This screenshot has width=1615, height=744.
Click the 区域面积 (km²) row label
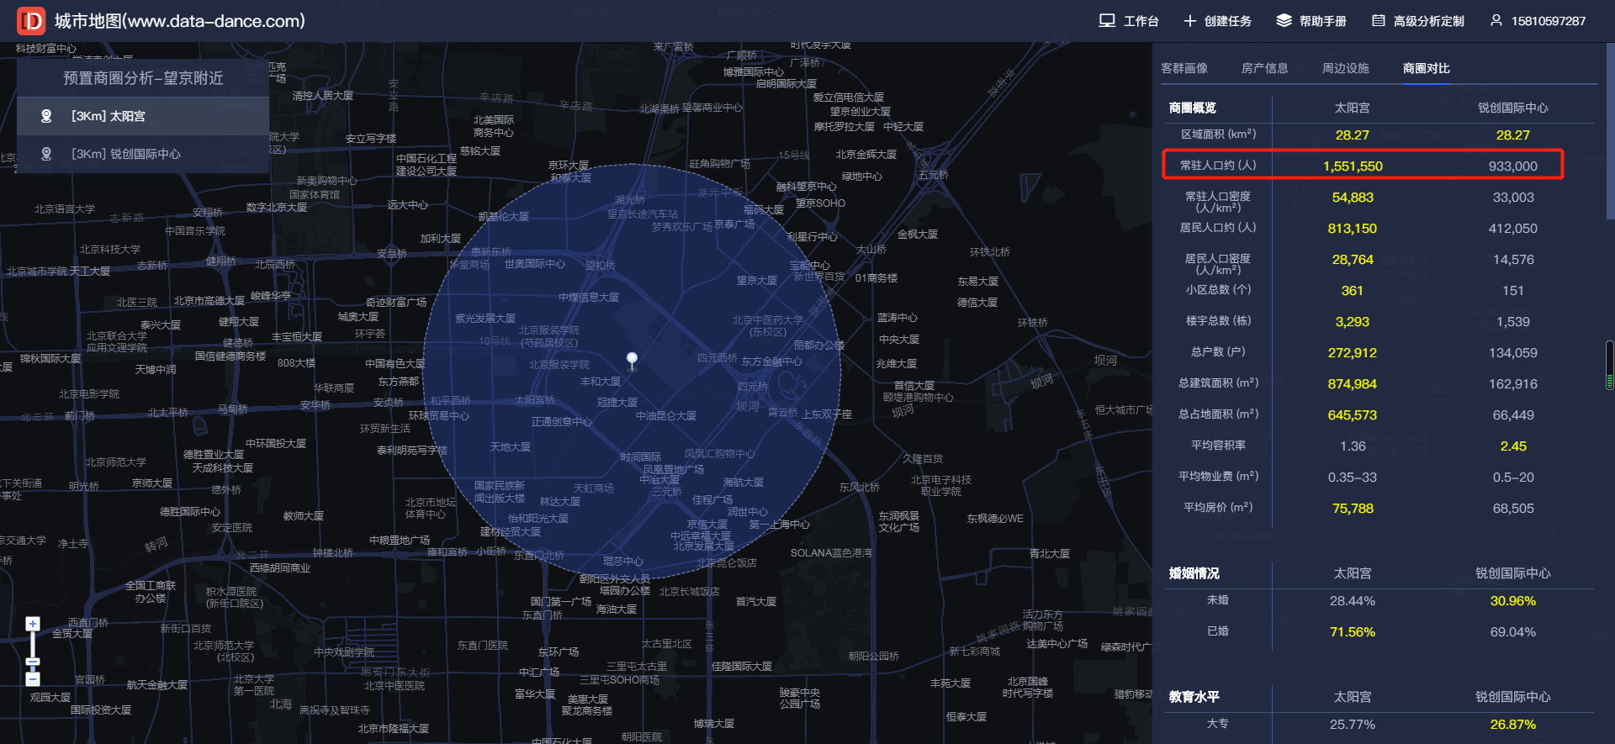[x=1218, y=135]
